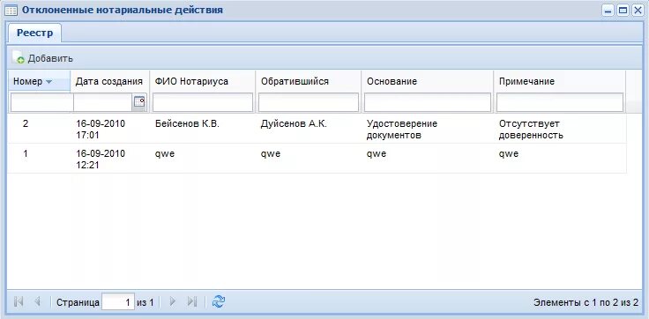Sort by the Дата создания column header
The image size is (649, 319).
pyautogui.click(x=109, y=81)
